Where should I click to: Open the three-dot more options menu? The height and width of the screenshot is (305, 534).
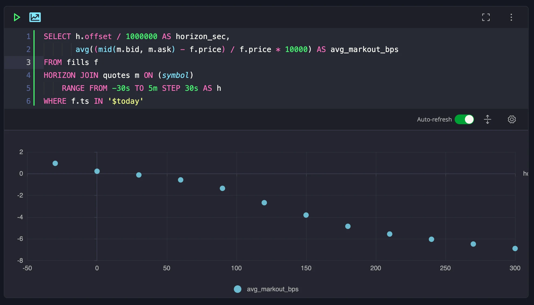click(511, 17)
